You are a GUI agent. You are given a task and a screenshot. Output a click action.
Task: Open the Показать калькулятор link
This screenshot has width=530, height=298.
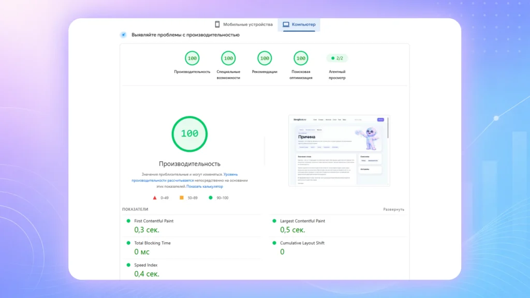point(204,186)
